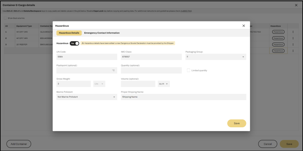
Task: Select the 40' DRY VAN cell in row 1
Action: (27, 32)
